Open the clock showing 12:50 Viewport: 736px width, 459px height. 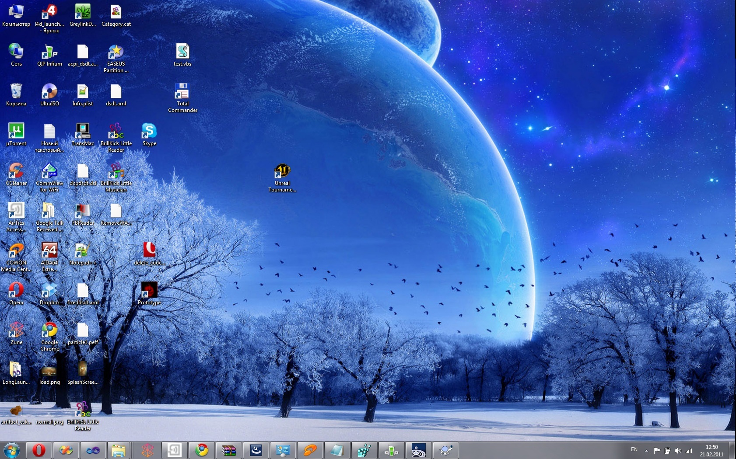tap(711, 450)
